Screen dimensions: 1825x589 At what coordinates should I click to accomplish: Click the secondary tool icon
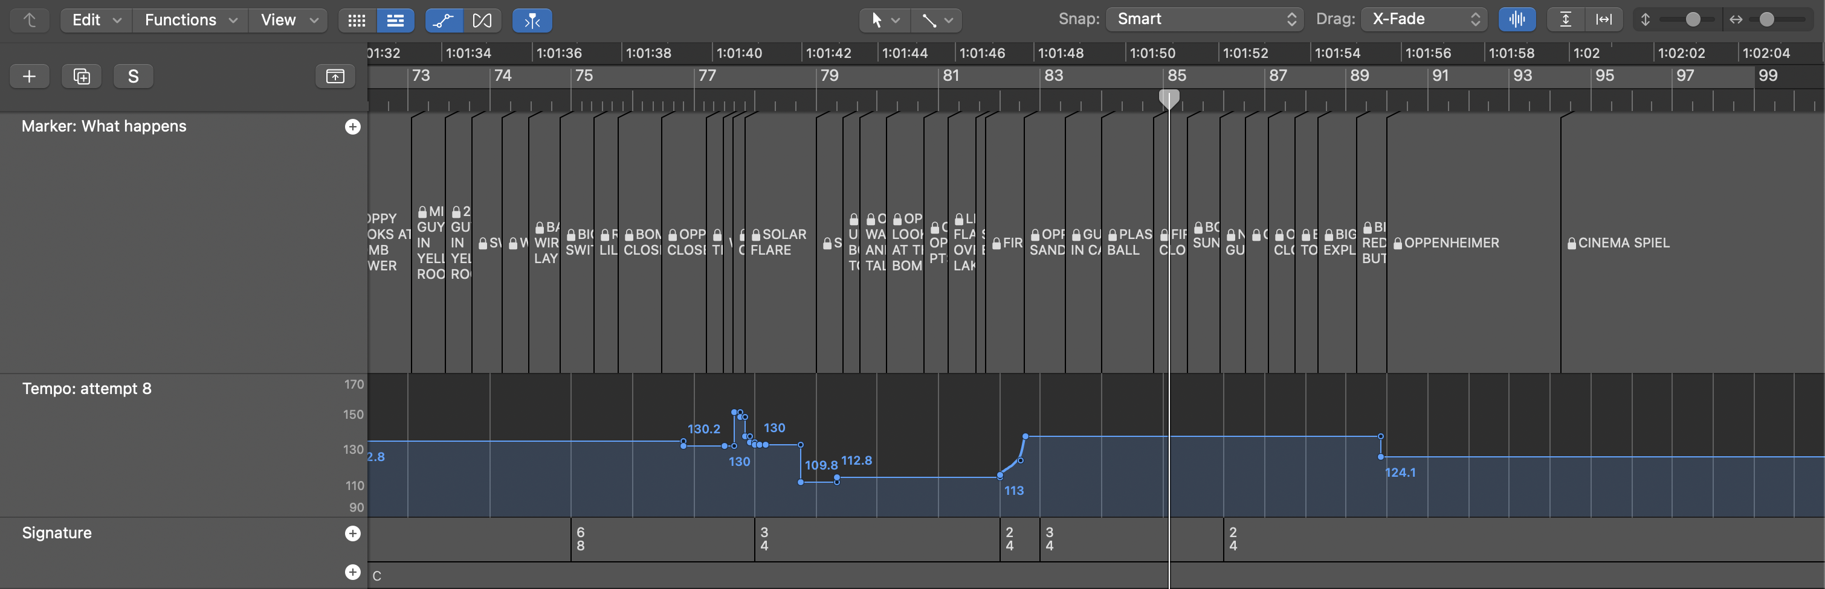(x=929, y=21)
